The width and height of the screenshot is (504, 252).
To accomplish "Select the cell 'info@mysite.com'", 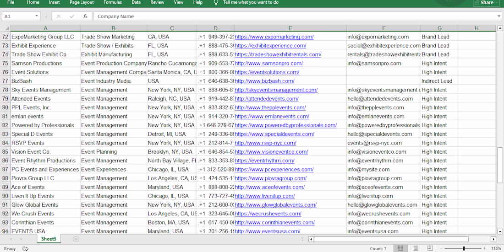I will pos(384,169).
